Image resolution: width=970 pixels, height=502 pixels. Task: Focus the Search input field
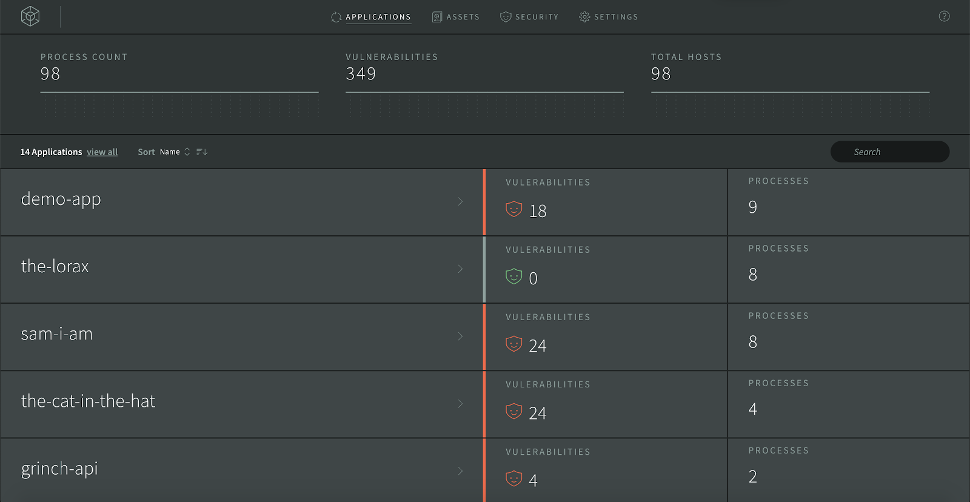click(889, 152)
